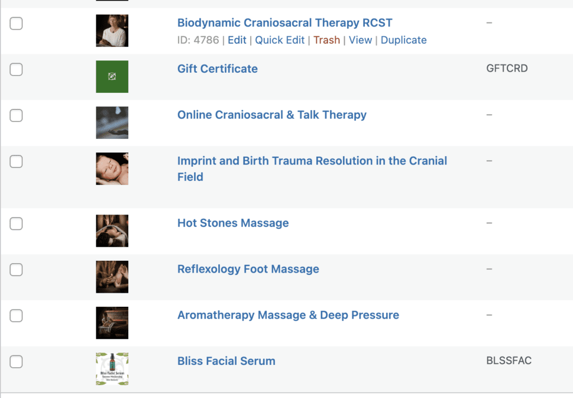This screenshot has width=573, height=398.
Task: Open the Gift Certificate green thumbnail
Action: tap(112, 77)
